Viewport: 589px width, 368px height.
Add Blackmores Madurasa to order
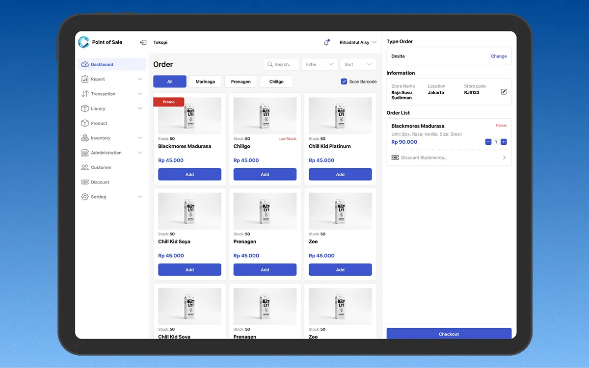[189, 174]
